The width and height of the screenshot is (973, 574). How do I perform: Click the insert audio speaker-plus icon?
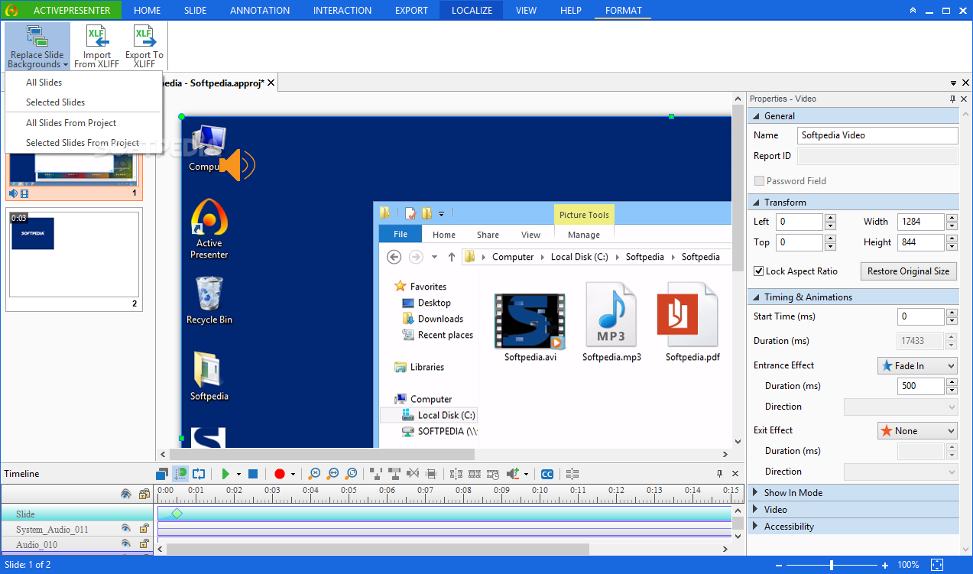point(513,474)
